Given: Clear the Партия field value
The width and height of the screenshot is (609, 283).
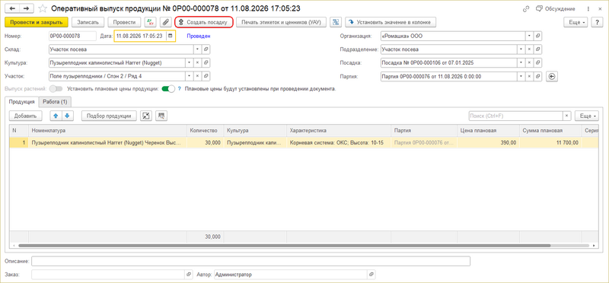Looking at the screenshot, I should tap(529, 77).
